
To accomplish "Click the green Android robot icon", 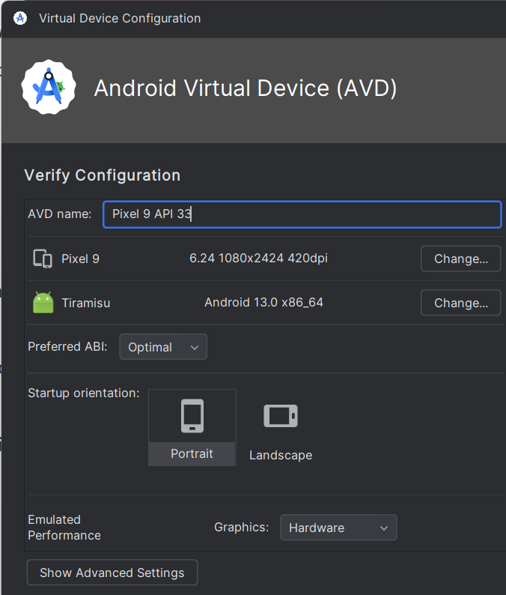I will coord(43,303).
